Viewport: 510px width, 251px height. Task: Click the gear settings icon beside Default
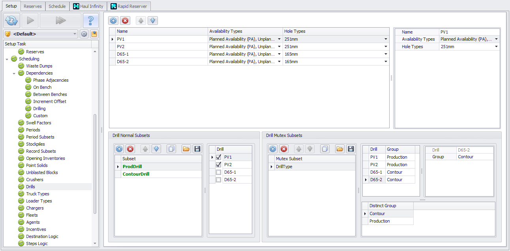[84, 34]
